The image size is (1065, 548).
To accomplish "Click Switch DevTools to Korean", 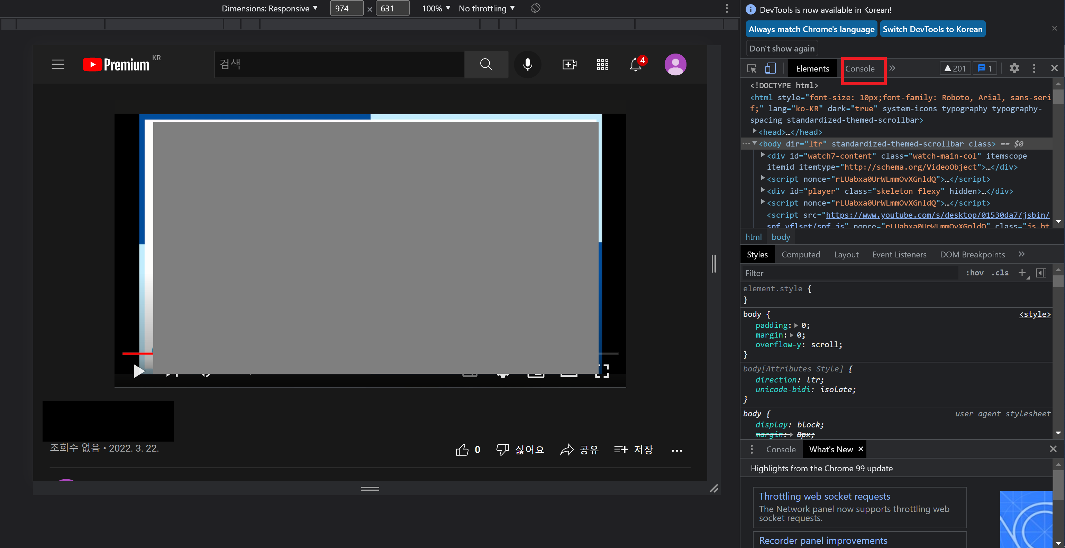I will (932, 29).
